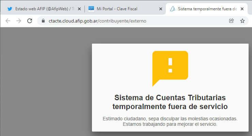Image resolution: width=252 pixels, height=136 pixels.
Task: Share this page from address bar
Action: [232, 21]
